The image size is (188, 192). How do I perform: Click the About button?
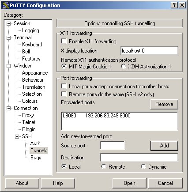(22, 183)
